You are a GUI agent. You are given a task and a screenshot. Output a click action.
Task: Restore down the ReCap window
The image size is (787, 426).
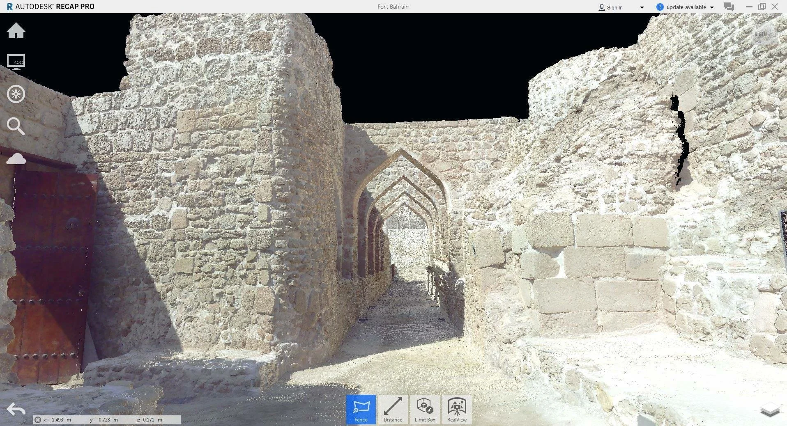762,7
